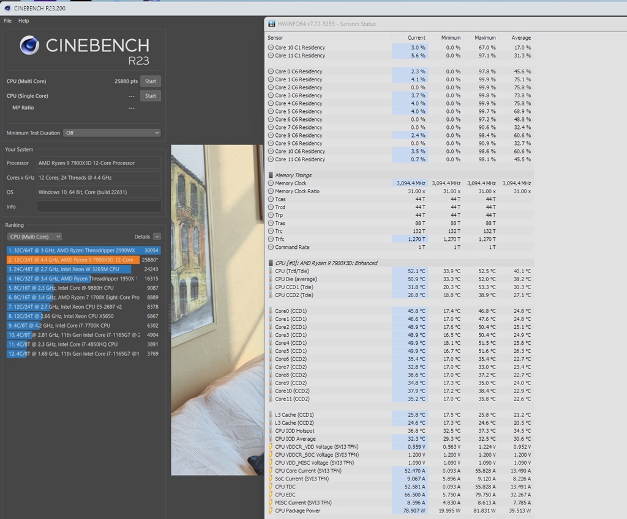The image size is (627, 519).
Task: Open the File menu in Cinebench
Action: tap(7, 21)
